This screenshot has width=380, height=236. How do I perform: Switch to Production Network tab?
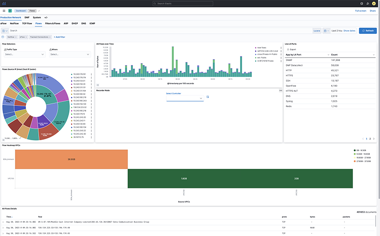pos(11,18)
